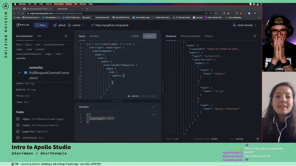
Task: Click 'commitComments' in the docs breadcrumb
Action: (x=54, y=45)
